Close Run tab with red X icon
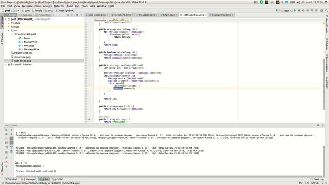Screen dimensions: 329x185 coord(6,162)
